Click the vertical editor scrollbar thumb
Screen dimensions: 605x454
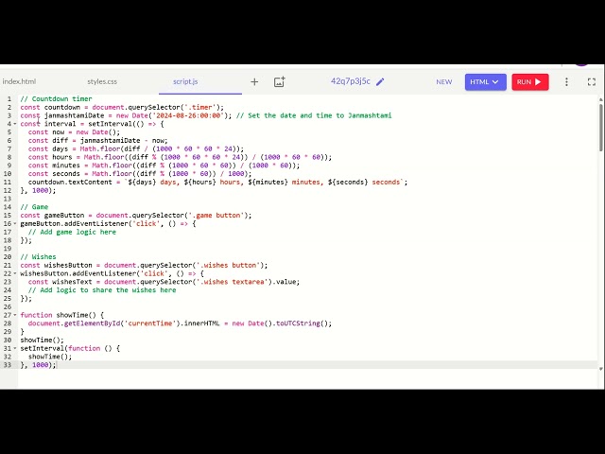(601, 127)
